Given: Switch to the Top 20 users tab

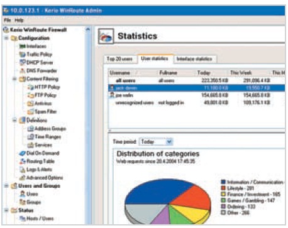Looking at the screenshot, I should [119, 59].
